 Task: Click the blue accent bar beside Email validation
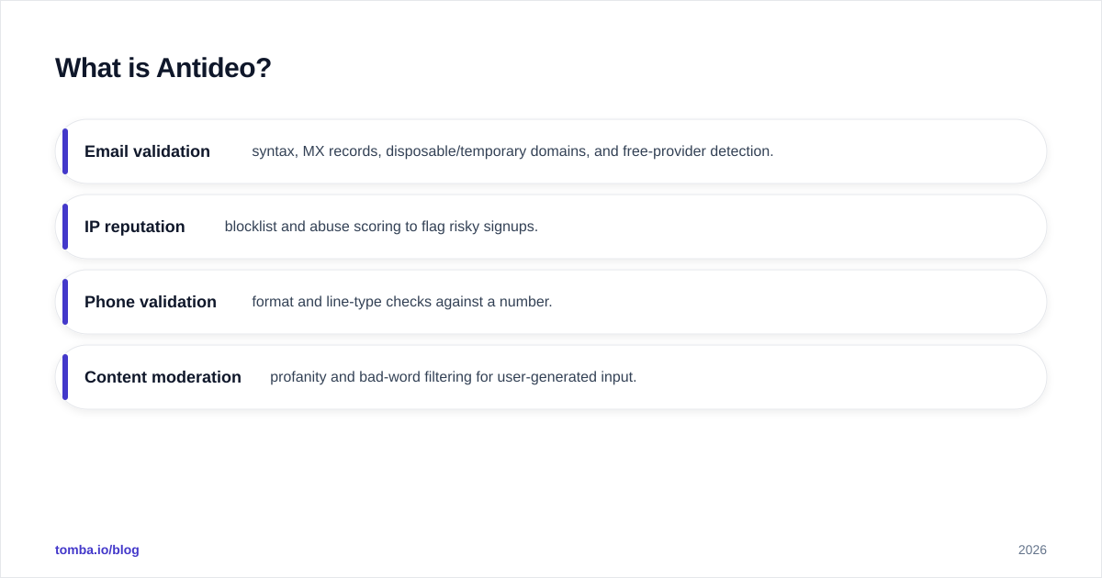click(x=65, y=151)
